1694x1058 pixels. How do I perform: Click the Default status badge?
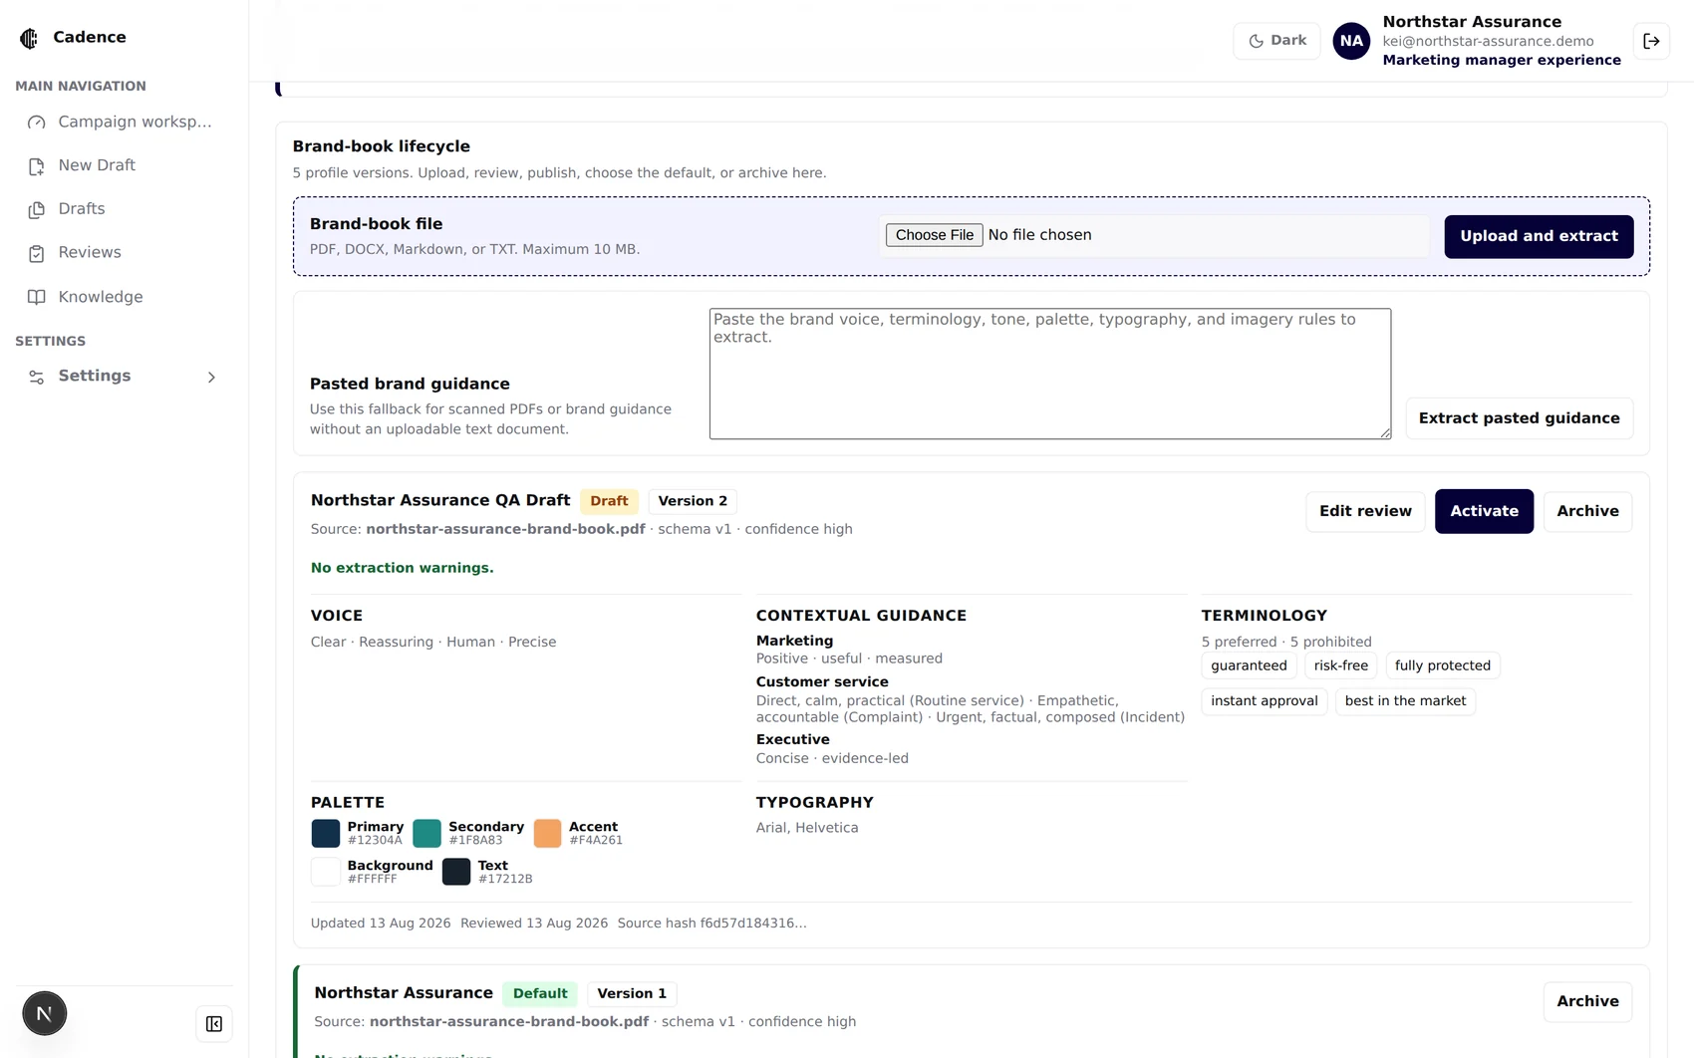tap(540, 993)
